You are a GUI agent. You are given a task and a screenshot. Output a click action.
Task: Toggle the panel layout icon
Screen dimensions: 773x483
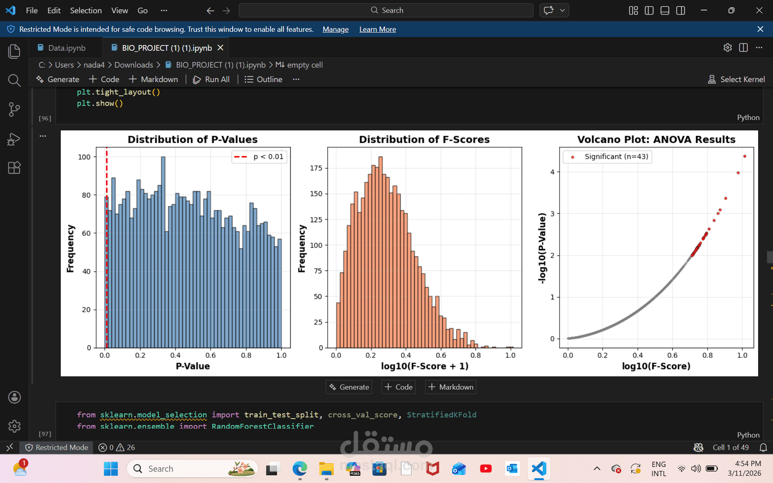click(665, 10)
